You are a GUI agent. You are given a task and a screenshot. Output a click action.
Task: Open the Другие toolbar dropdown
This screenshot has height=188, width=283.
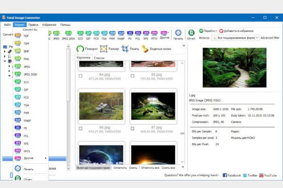pos(165,35)
